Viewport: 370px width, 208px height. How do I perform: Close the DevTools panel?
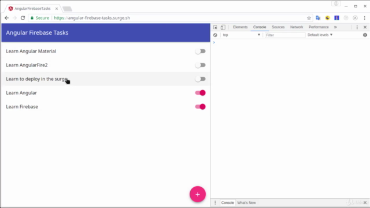tap(365, 27)
